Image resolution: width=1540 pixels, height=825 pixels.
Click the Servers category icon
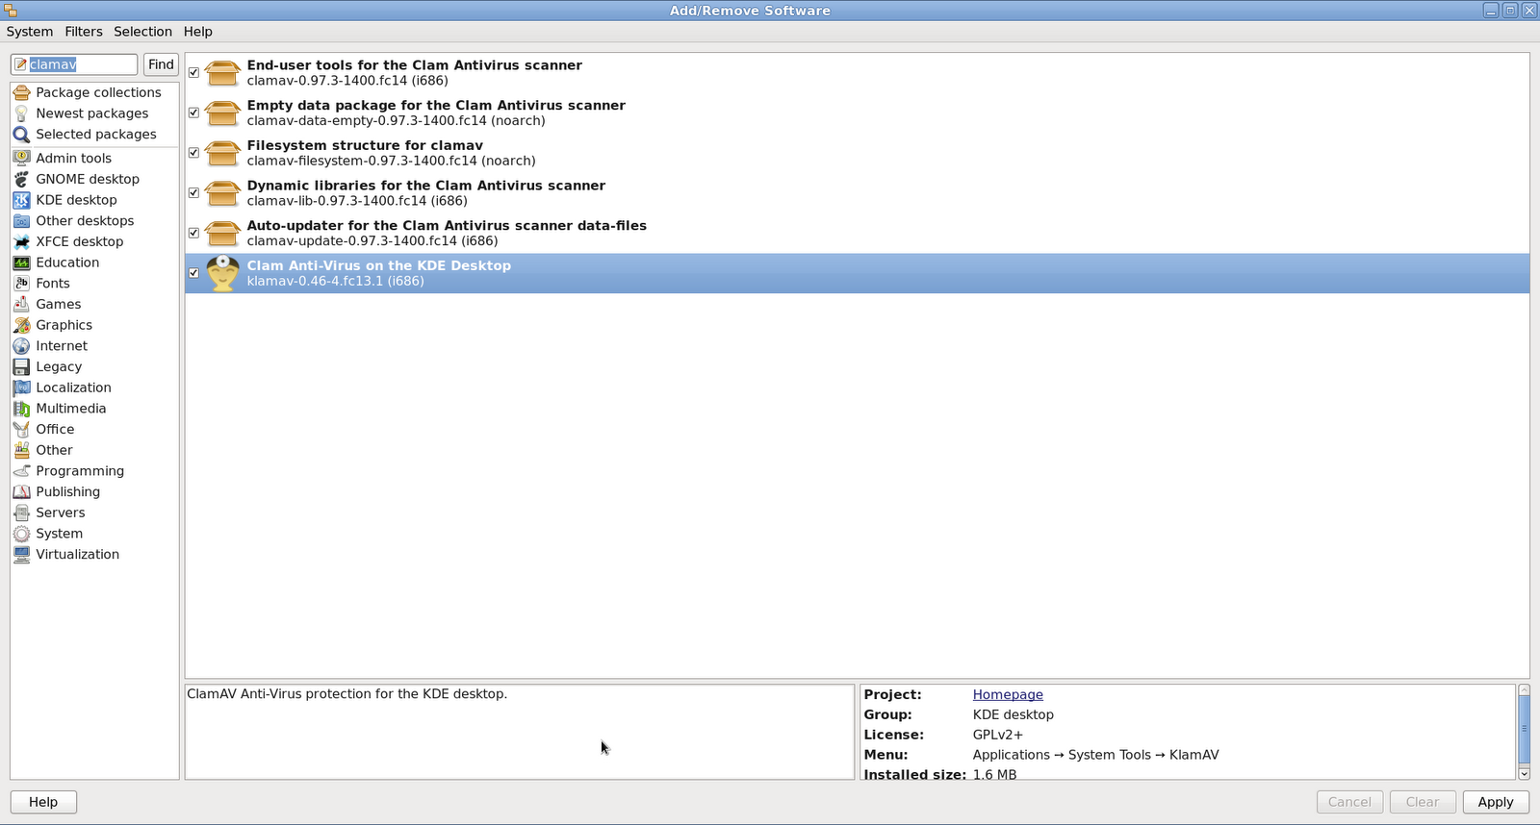click(x=21, y=512)
